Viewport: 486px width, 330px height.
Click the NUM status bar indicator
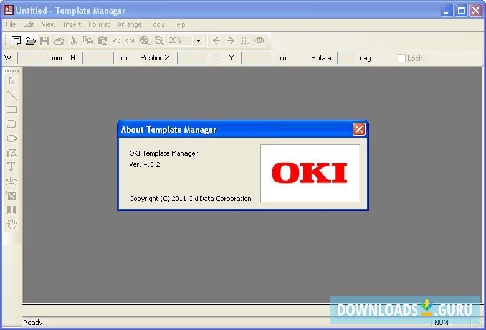[x=441, y=323]
